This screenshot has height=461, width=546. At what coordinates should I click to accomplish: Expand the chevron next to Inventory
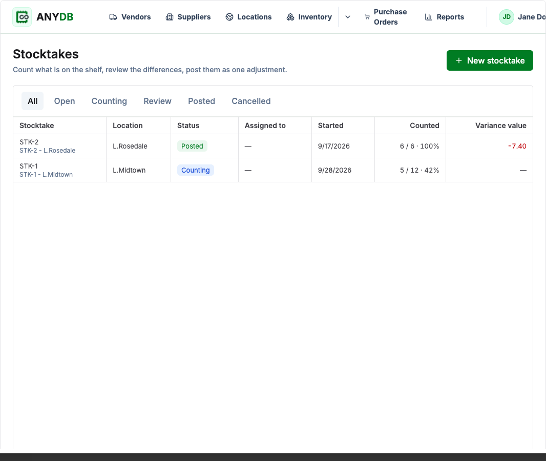[x=347, y=17]
